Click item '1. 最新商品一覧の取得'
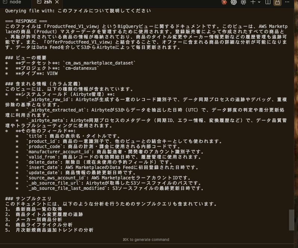The width and height of the screenshot is (298, 248). pyautogui.click(x=34, y=209)
